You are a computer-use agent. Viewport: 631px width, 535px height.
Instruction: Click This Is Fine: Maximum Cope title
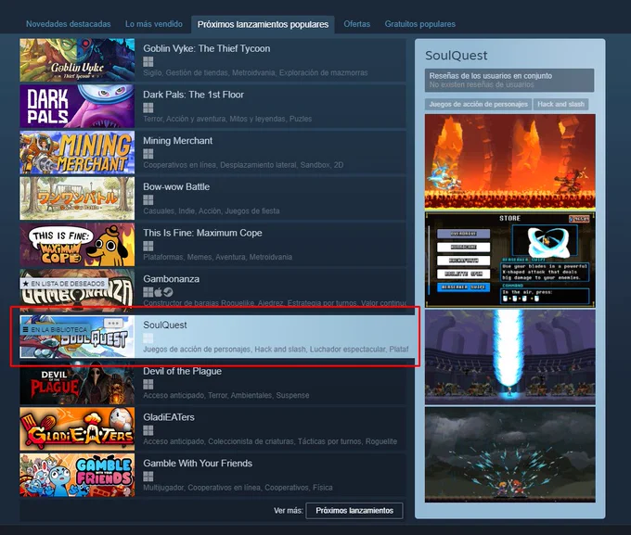(202, 233)
